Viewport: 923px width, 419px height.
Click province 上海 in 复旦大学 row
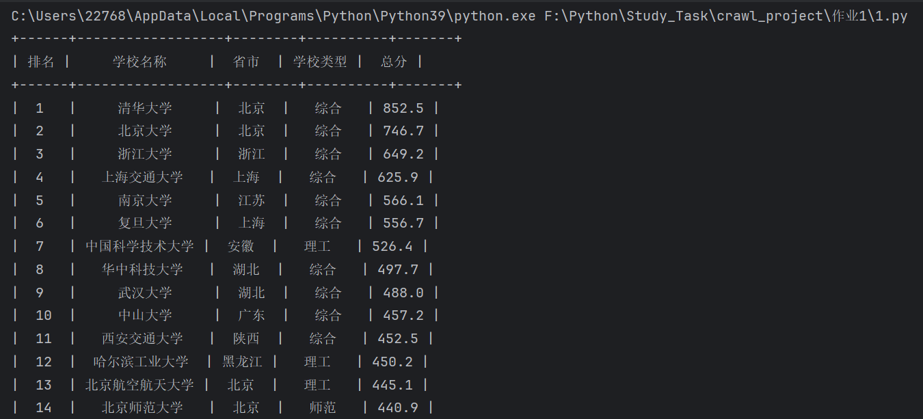click(252, 223)
